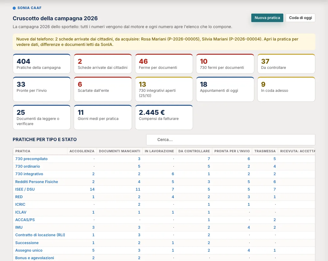Open the Assegno unico row link
The height and width of the screenshot is (261, 328).
(29, 250)
